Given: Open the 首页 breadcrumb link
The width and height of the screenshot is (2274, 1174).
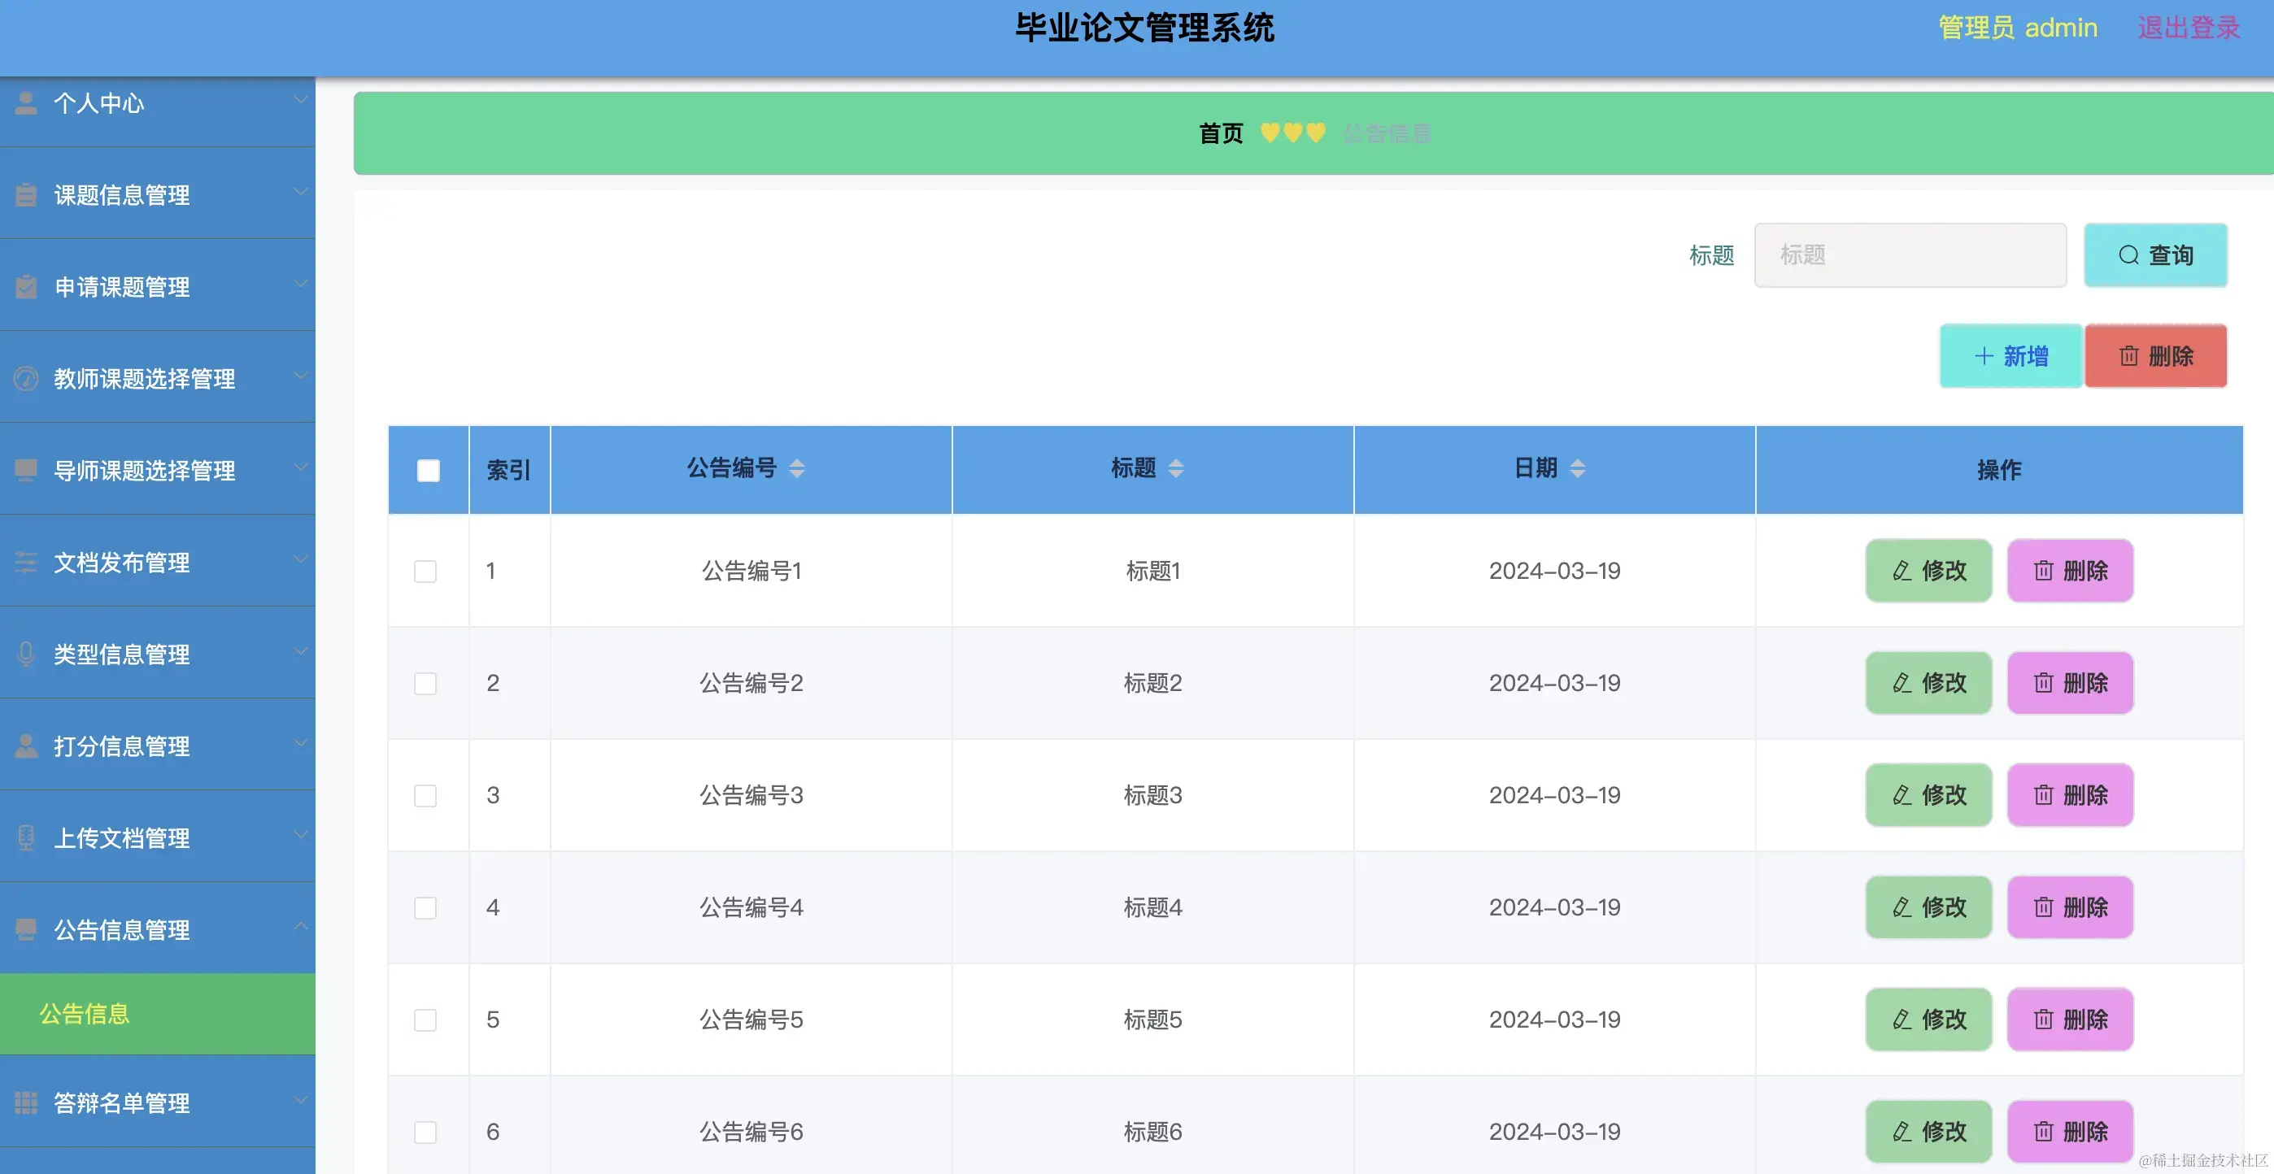Looking at the screenshot, I should click(x=1220, y=133).
